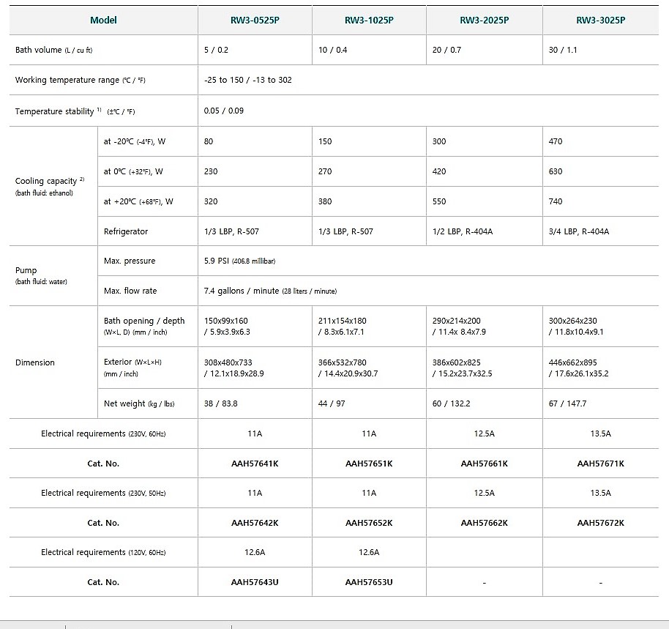The width and height of the screenshot is (669, 629).
Task: Select the RW3-3025P model header cell
Action: (600, 21)
